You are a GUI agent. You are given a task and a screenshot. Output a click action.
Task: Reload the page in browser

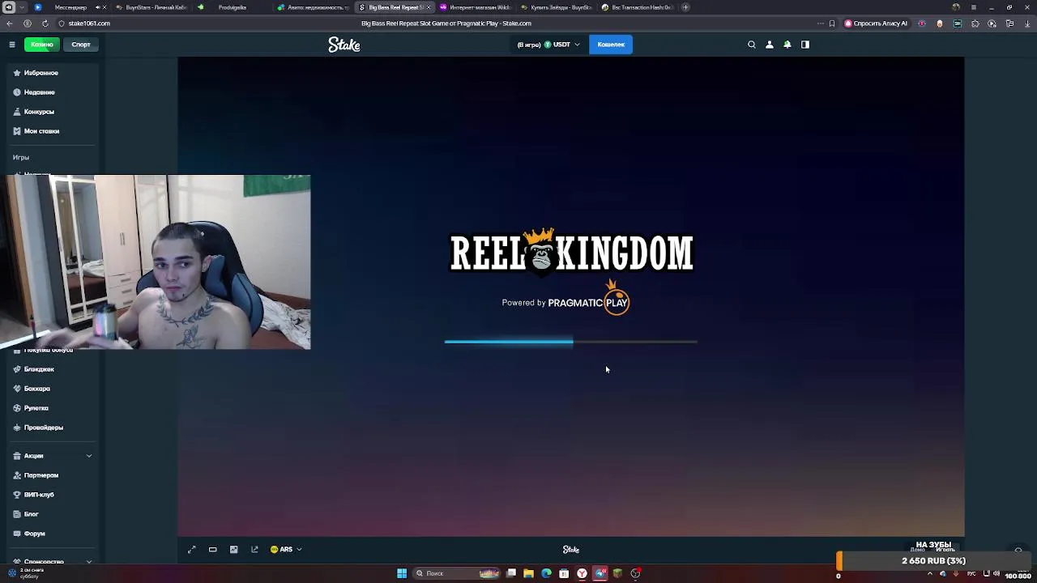click(45, 23)
